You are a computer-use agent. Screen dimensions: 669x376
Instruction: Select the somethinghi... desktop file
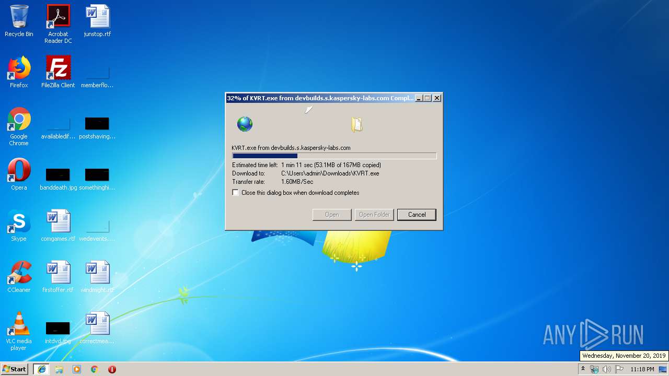tap(97, 179)
